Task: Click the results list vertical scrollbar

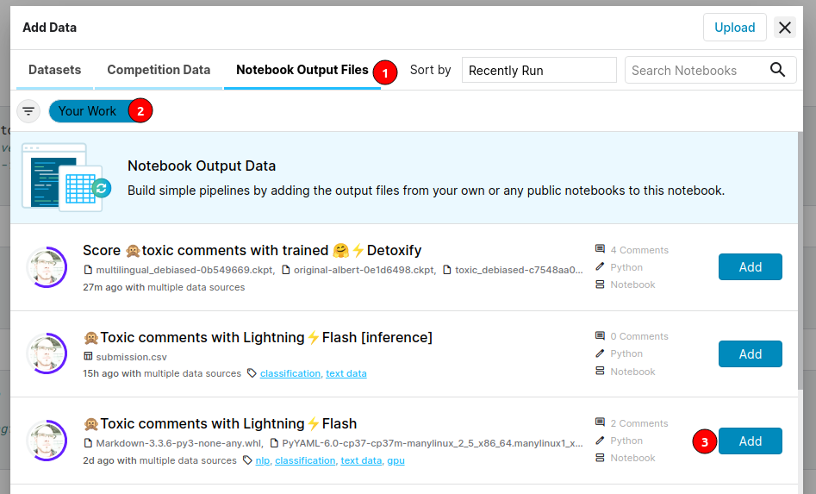Action: [802, 259]
